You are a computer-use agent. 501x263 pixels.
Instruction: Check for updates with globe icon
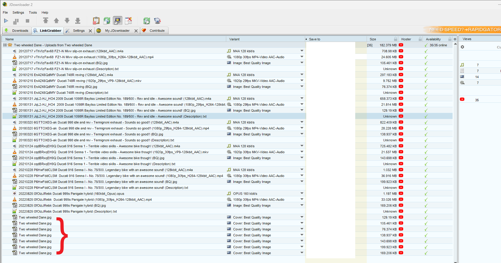point(157,20)
